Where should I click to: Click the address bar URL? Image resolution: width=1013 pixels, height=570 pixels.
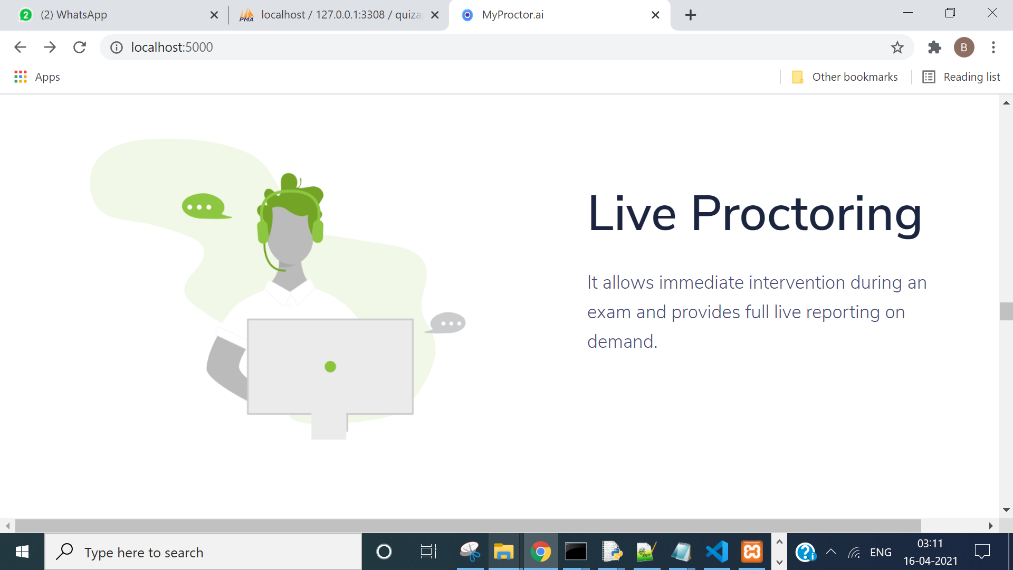tap(172, 47)
